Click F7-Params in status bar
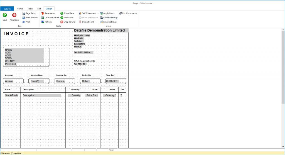Viewport: 285px width, 155px height. [x=5, y=153]
